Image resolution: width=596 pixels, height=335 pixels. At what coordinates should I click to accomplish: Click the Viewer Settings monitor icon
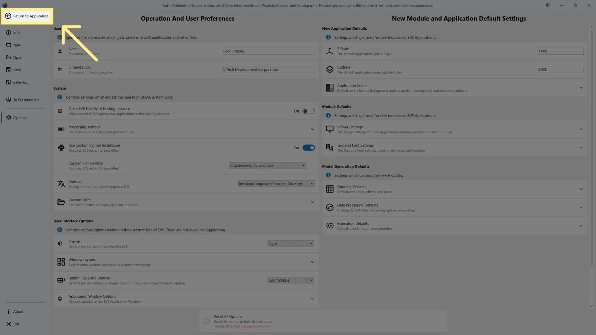(330, 129)
